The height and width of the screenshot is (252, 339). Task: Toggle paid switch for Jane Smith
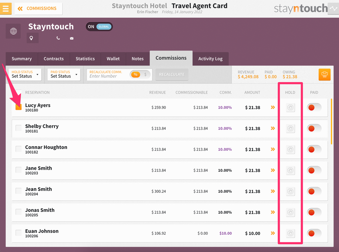click(314, 170)
